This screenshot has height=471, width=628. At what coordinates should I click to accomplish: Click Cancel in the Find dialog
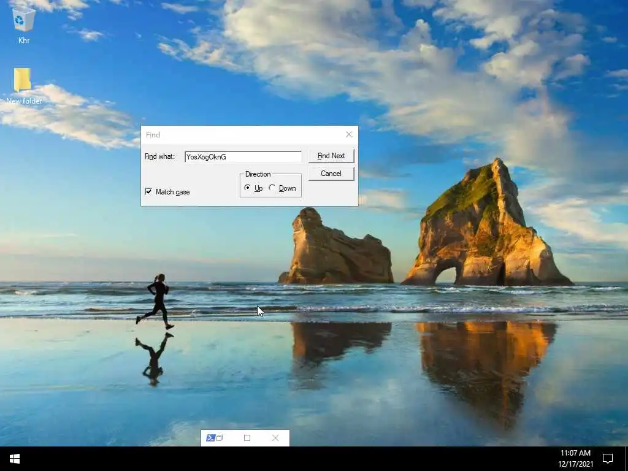pyautogui.click(x=331, y=174)
